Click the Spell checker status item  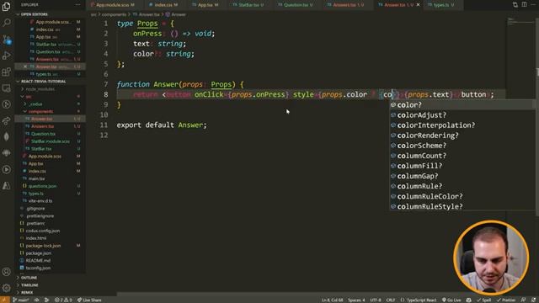(x=483, y=300)
